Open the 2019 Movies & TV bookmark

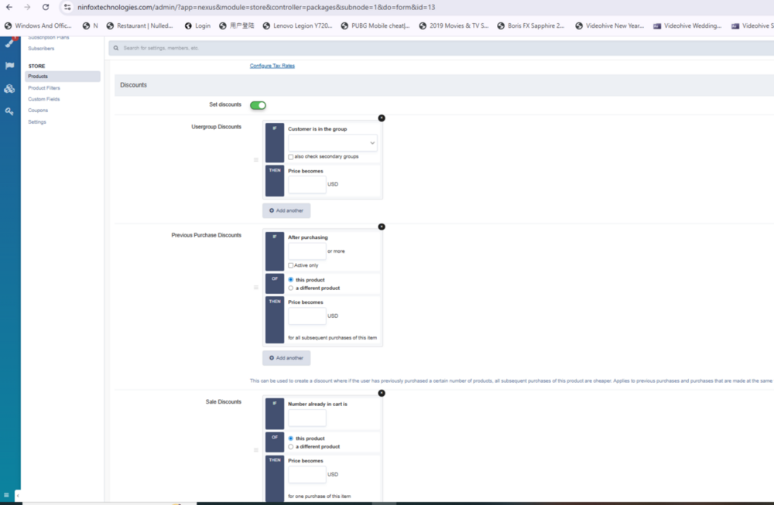[454, 26]
